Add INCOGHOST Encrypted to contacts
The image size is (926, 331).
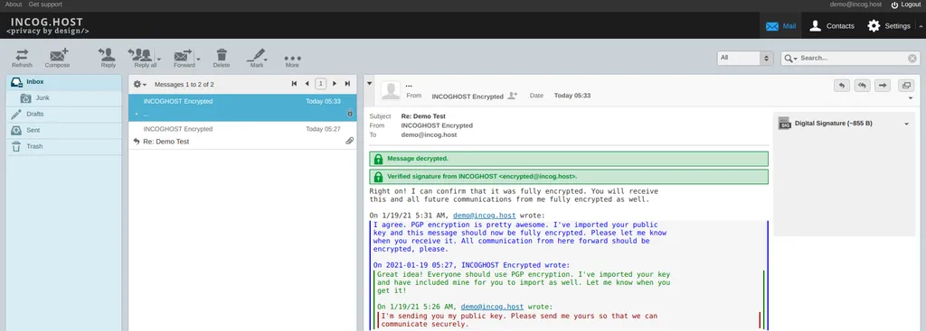pyautogui.click(x=512, y=96)
